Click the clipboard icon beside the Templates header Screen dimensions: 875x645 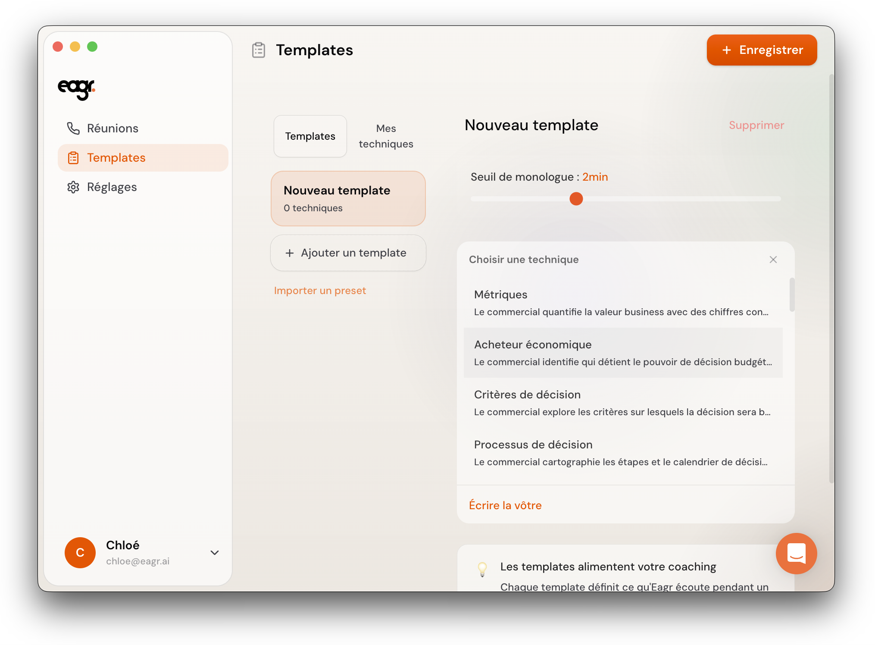click(259, 50)
